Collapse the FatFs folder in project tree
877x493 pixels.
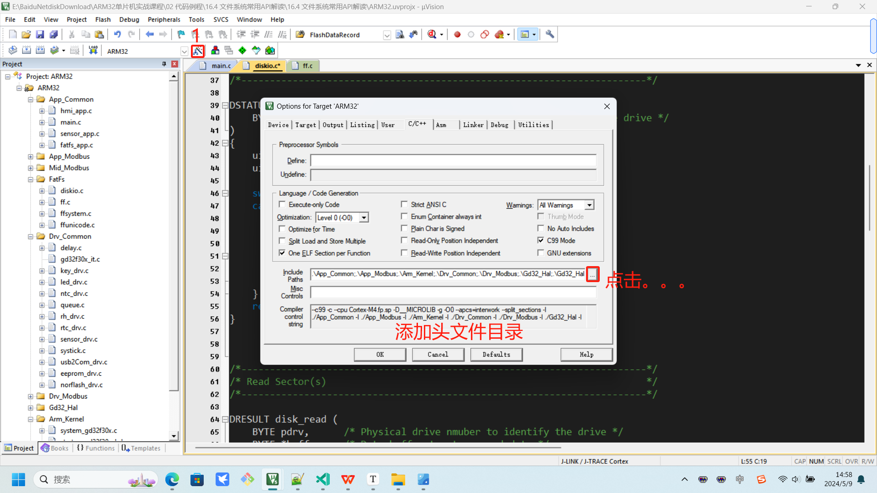point(31,179)
